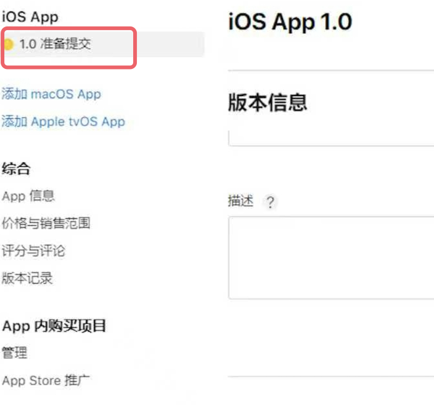
Task: Click the question mark help icon beside 描述
Action: pyautogui.click(x=270, y=202)
